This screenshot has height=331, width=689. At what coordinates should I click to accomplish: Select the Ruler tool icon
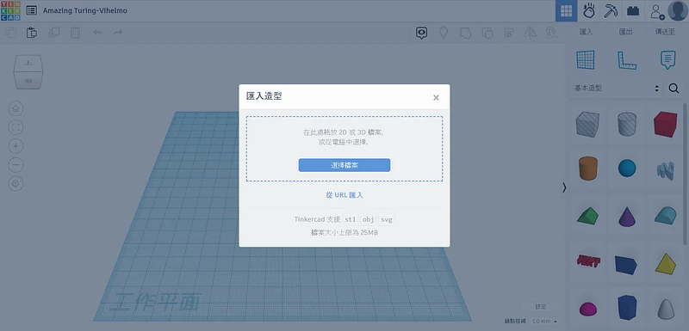[627, 60]
